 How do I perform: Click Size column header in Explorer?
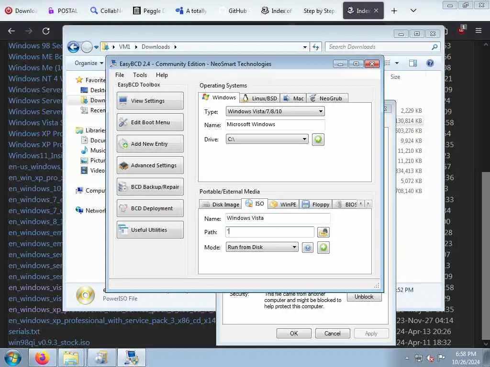pos(395,77)
